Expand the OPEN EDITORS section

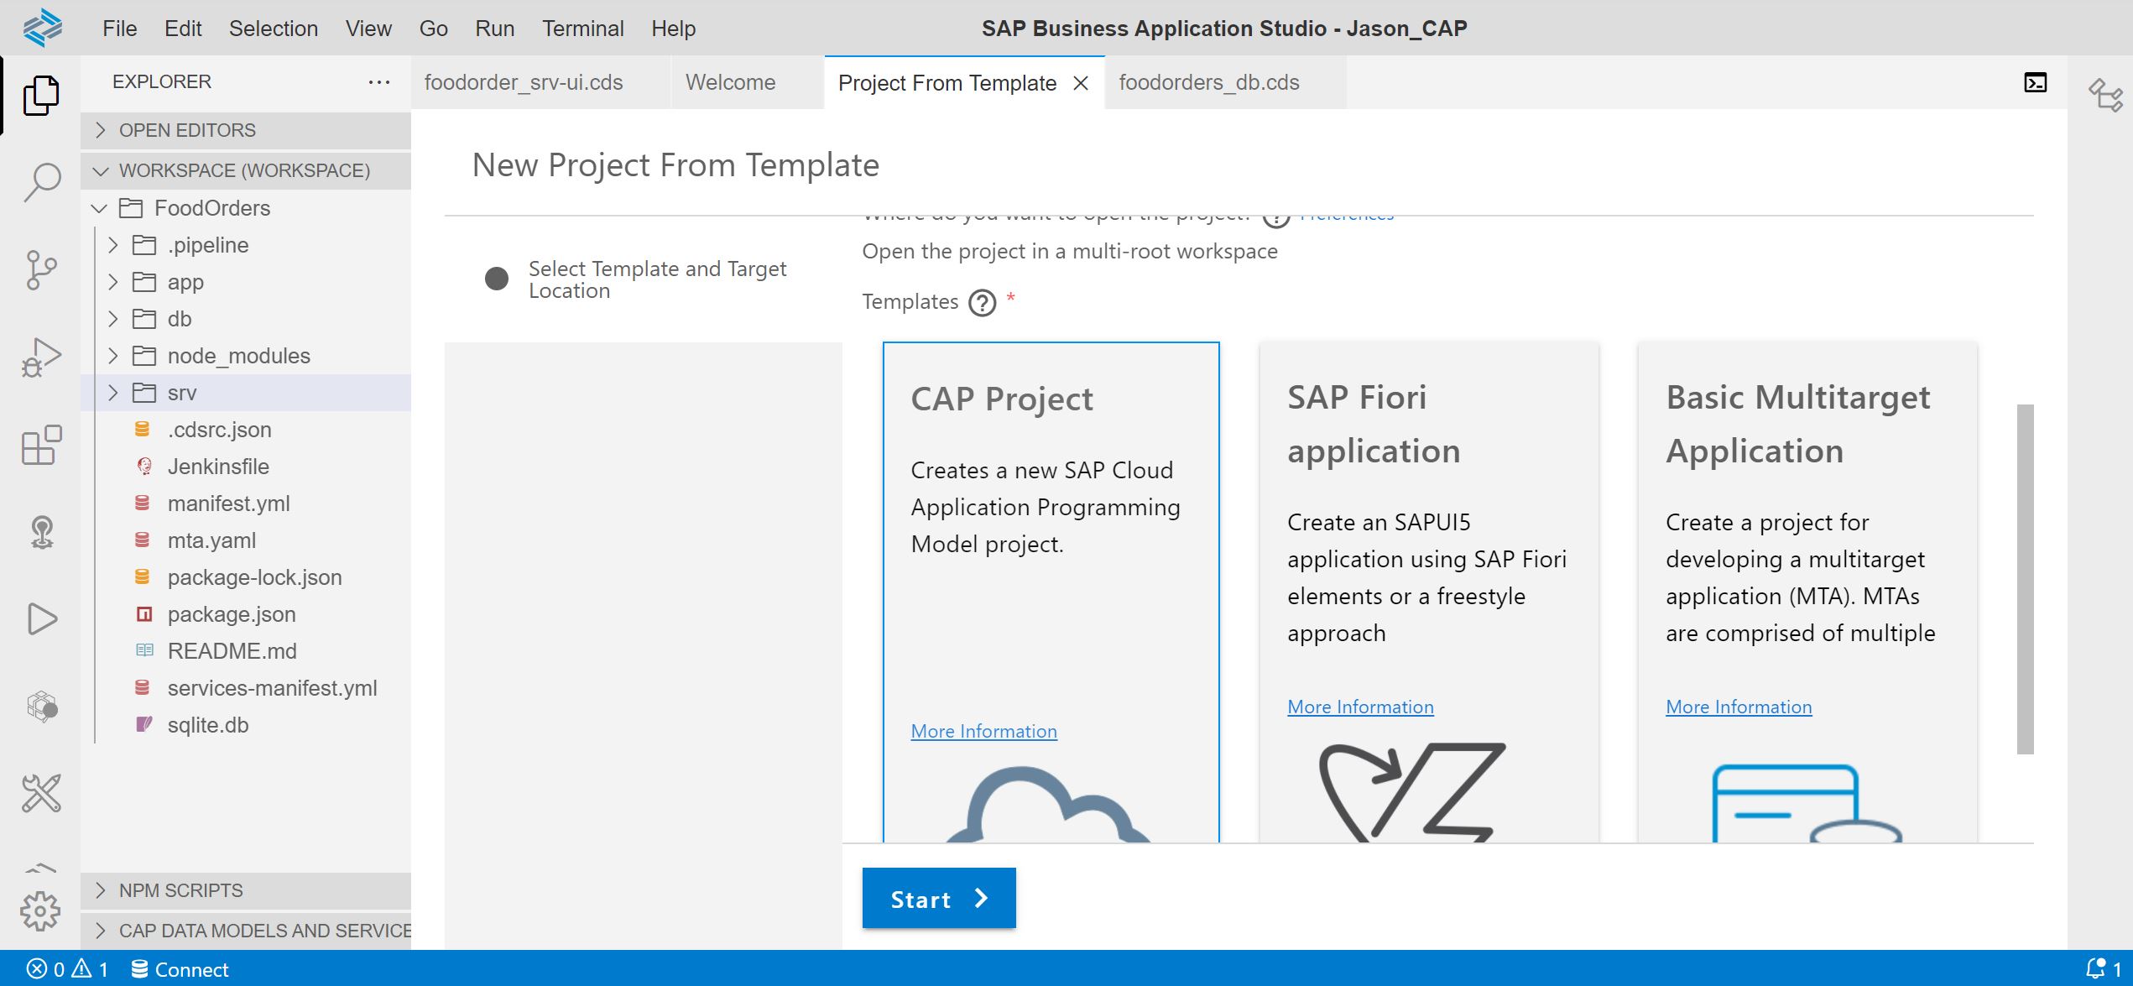click(246, 130)
